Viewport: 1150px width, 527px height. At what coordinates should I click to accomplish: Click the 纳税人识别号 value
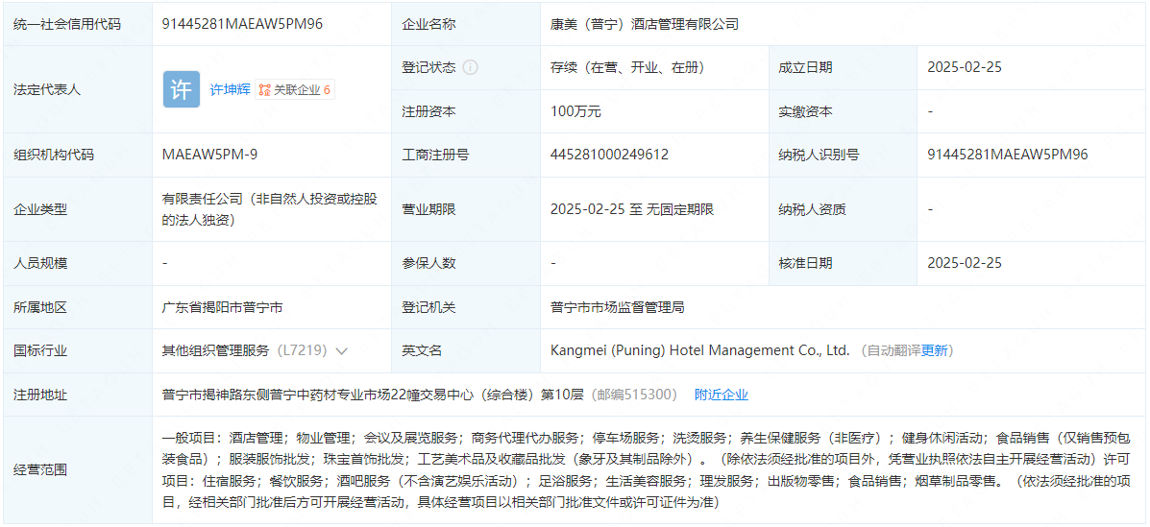click(x=1007, y=155)
